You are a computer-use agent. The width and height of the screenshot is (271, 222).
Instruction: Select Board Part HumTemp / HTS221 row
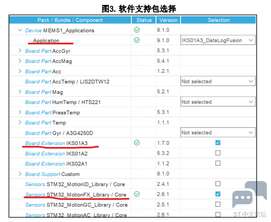(63, 102)
